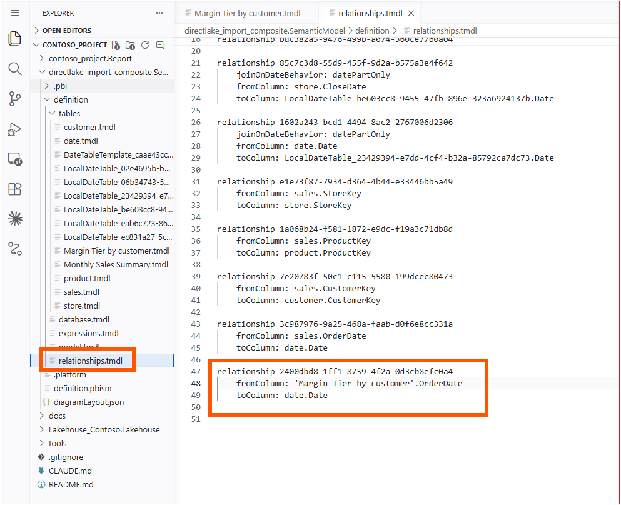Place cursor on line 47 relationship 2400dbd8
621x505 pixels.
pos(335,372)
